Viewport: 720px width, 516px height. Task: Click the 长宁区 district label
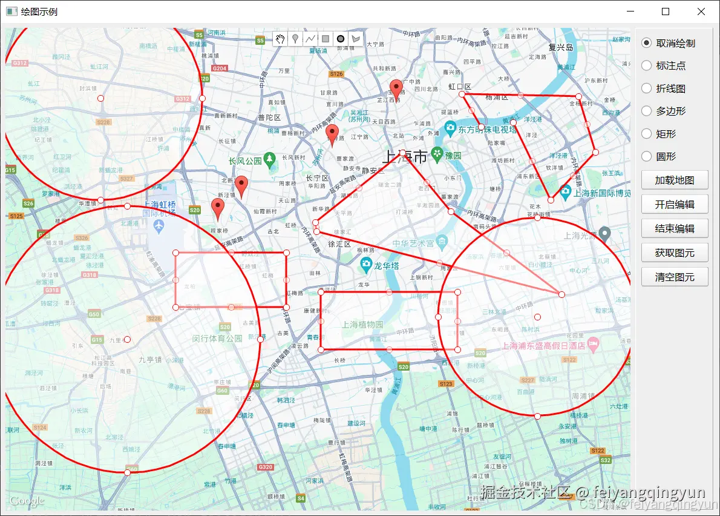point(317,178)
